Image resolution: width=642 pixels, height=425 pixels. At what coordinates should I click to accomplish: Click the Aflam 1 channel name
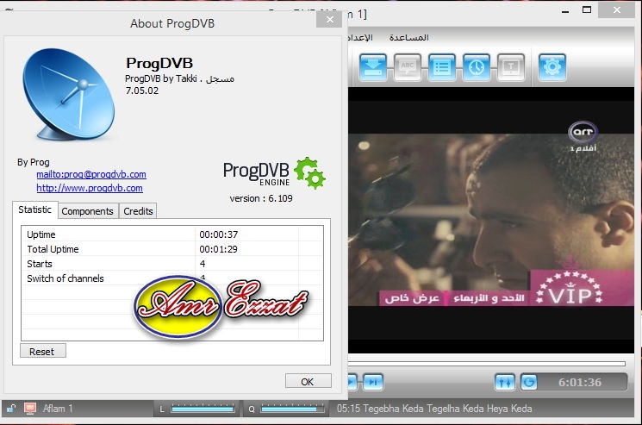coord(58,409)
